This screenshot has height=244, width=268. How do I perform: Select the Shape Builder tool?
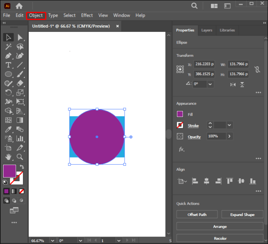point(8,111)
